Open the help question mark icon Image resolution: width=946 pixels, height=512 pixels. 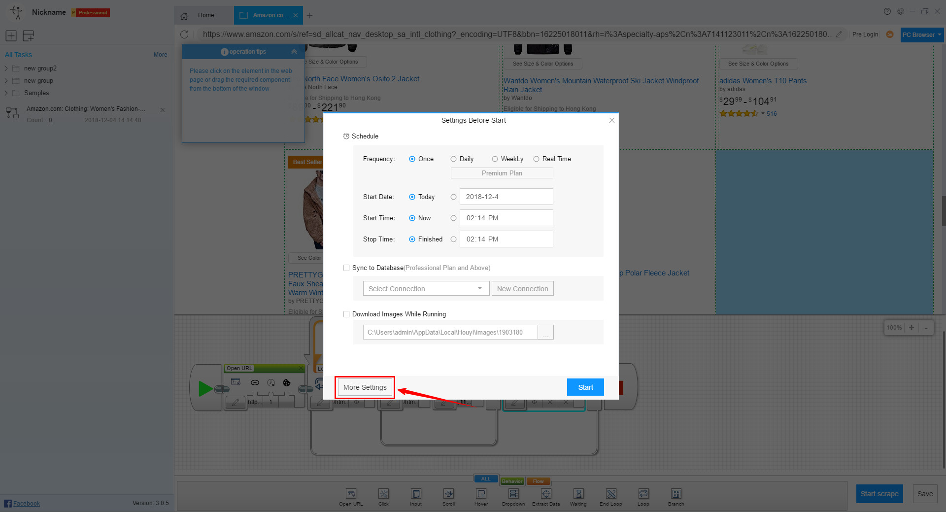[887, 11]
